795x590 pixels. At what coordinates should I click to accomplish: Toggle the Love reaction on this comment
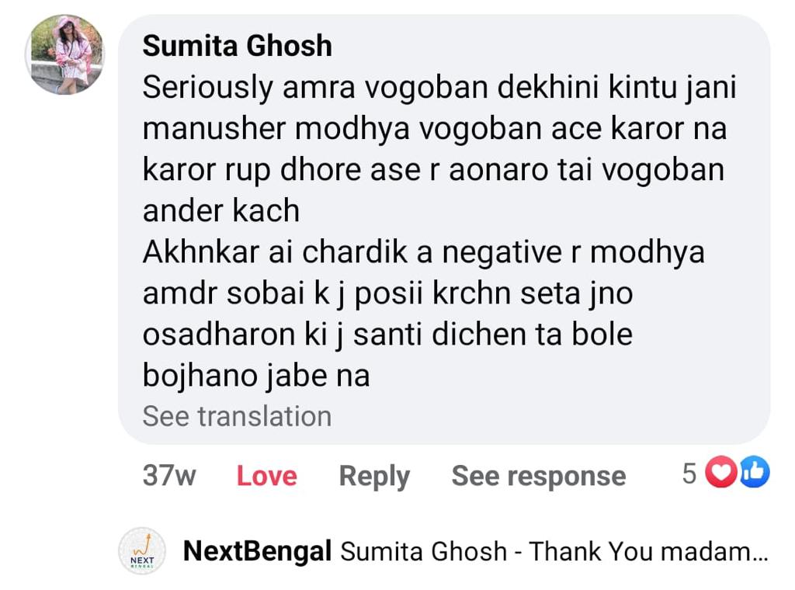point(266,476)
